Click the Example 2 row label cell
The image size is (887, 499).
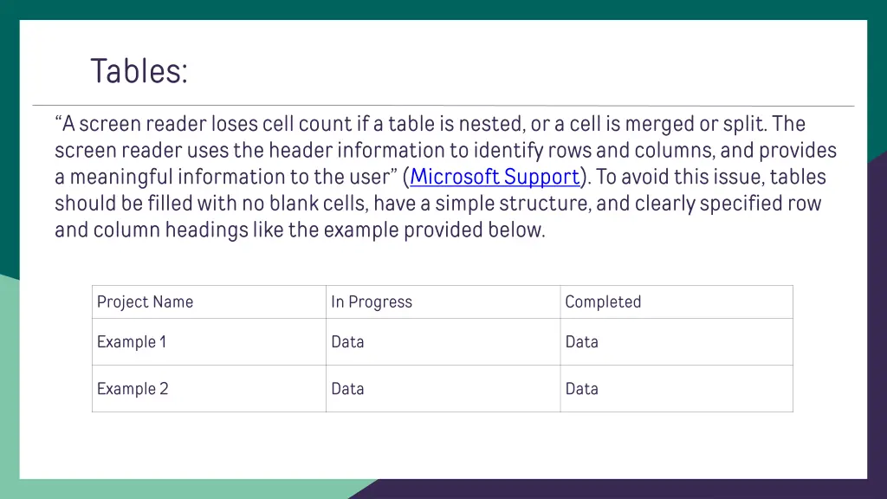click(x=210, y=389)
